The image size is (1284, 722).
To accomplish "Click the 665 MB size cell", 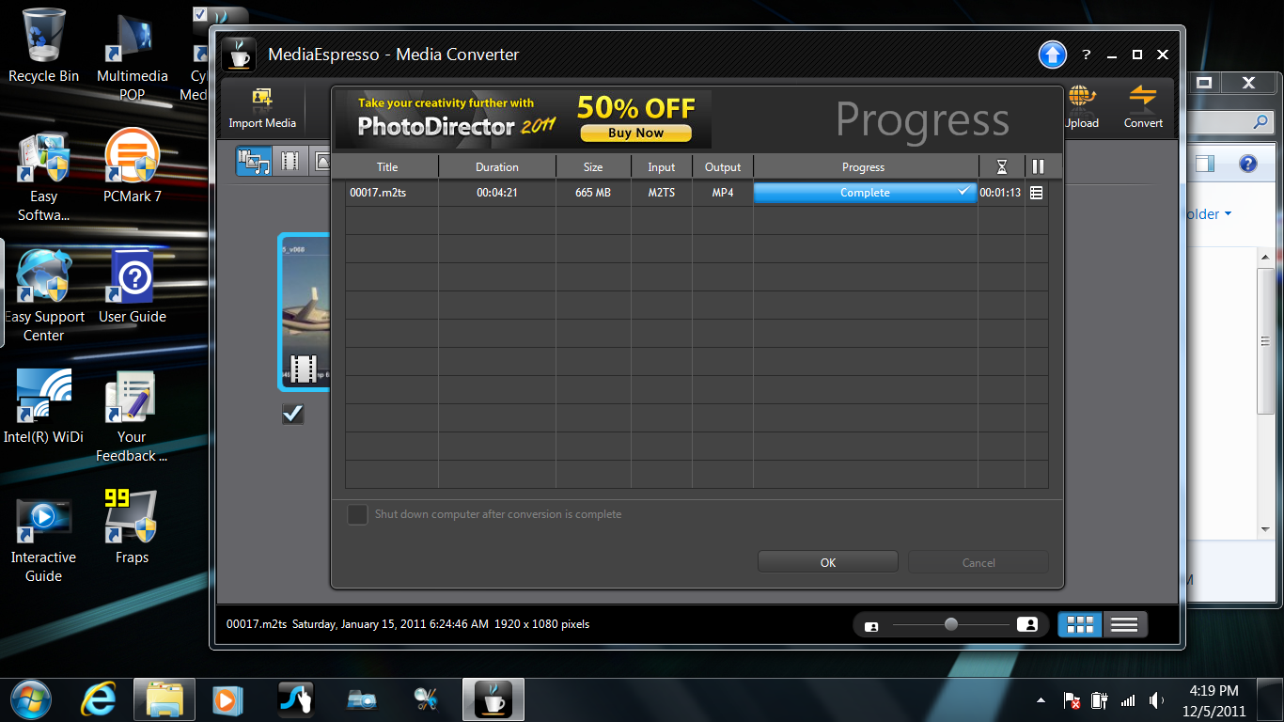I will point(593,193).
